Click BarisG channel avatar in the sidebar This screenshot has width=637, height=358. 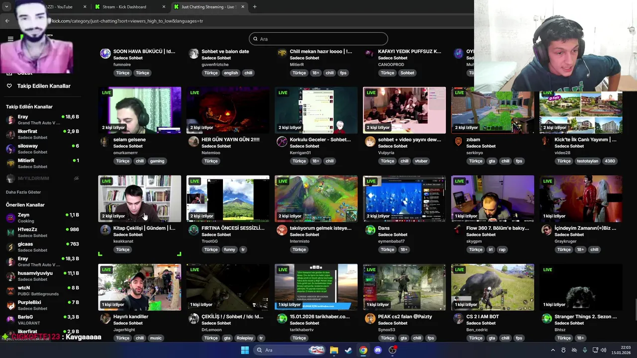tap(10, 319)
